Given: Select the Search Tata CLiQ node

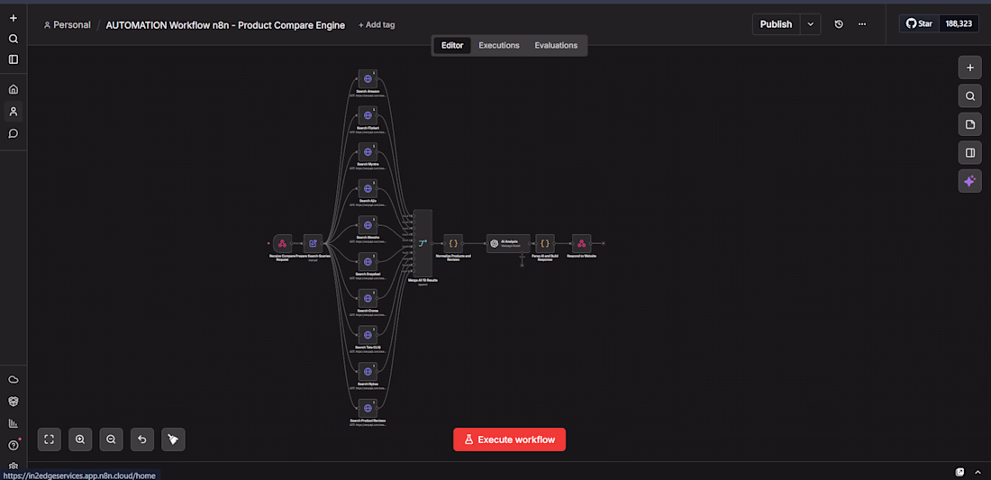Looking at the screenshot, I should (368, 335).
